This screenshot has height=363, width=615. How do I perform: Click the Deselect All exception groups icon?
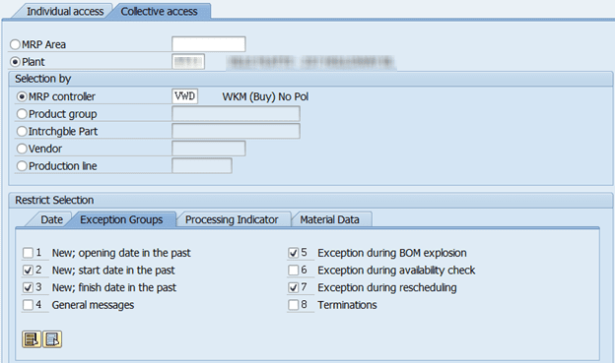pos(52,339)
